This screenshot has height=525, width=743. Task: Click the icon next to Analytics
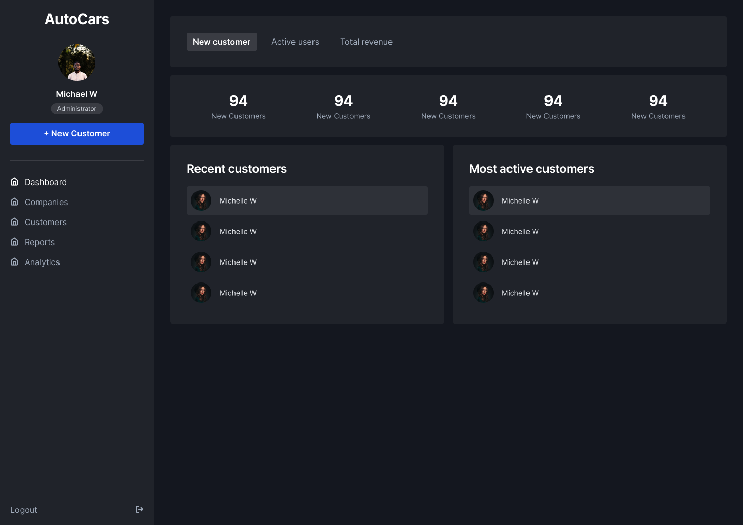[x=14, y=262]
